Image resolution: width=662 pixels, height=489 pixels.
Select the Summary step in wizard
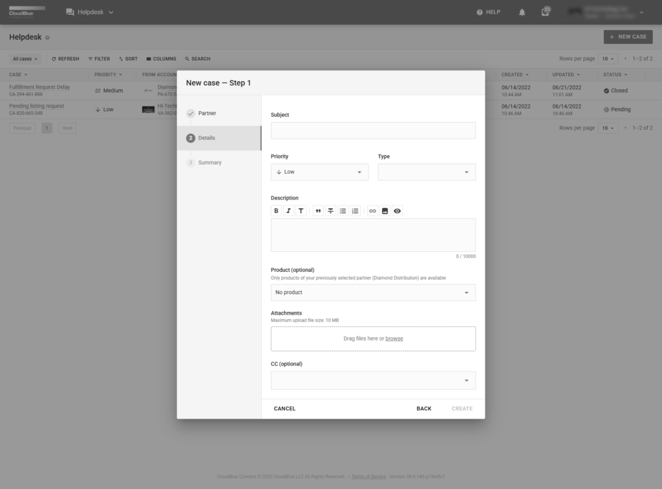click(209, 163)
